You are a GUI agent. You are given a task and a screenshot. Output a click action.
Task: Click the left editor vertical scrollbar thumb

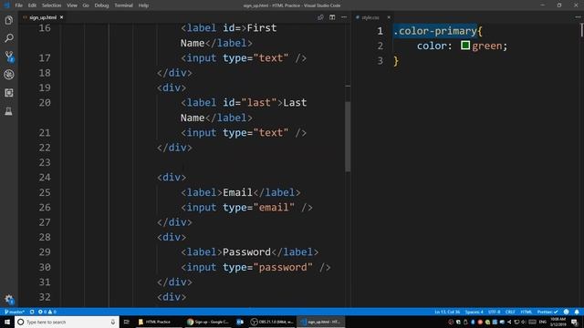point(348,136)
